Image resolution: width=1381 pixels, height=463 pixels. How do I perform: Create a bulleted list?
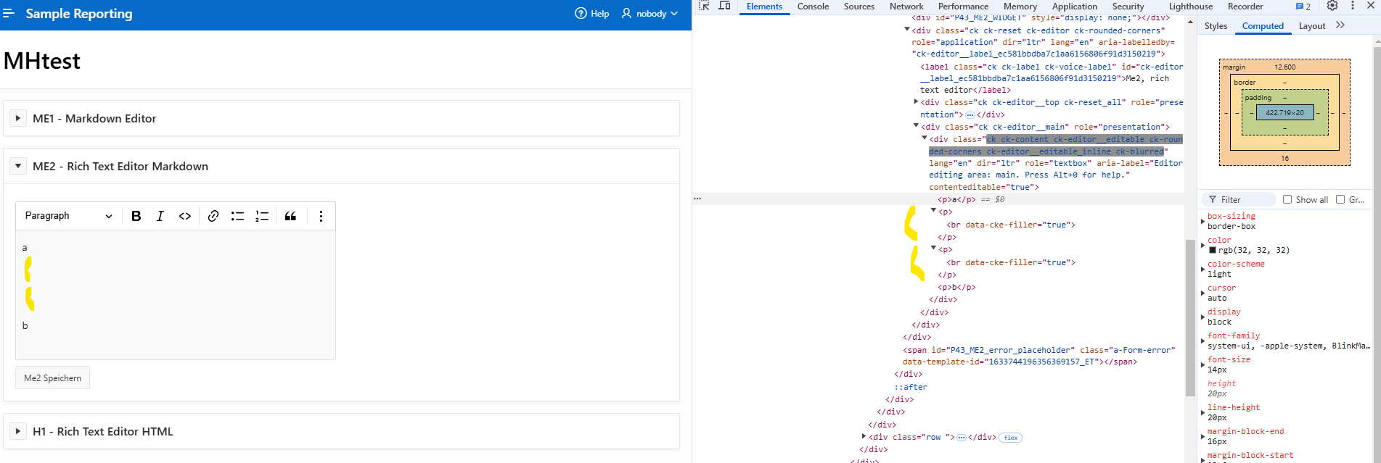(237, 216)
